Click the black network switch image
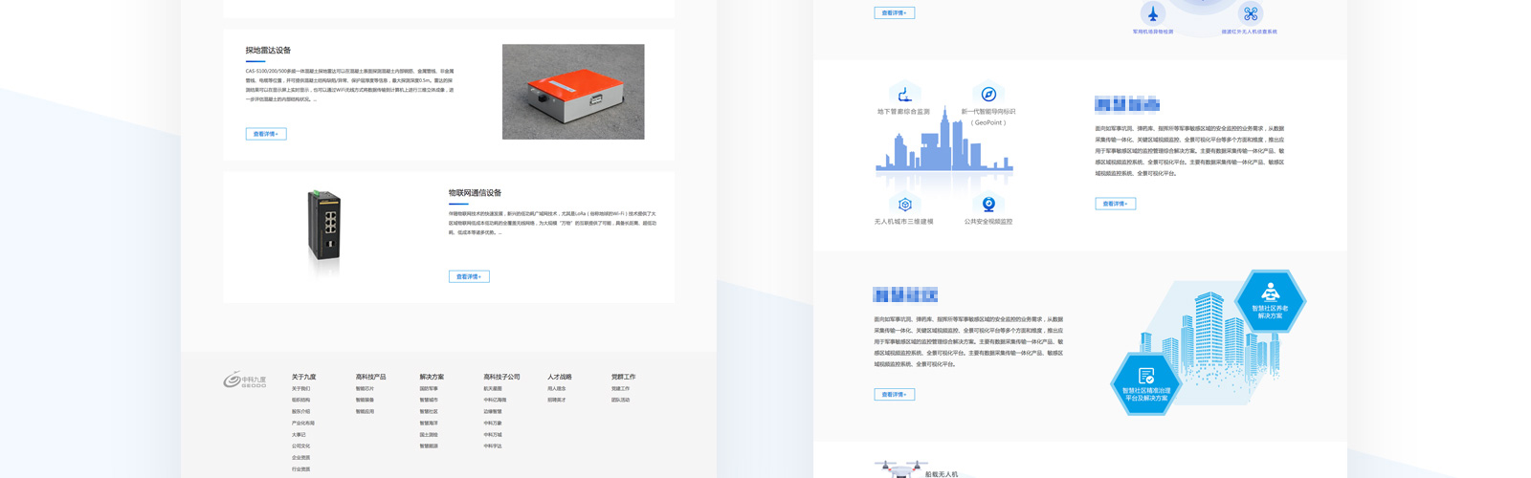The image size is (1531, 478). click(x=324, y=228)
